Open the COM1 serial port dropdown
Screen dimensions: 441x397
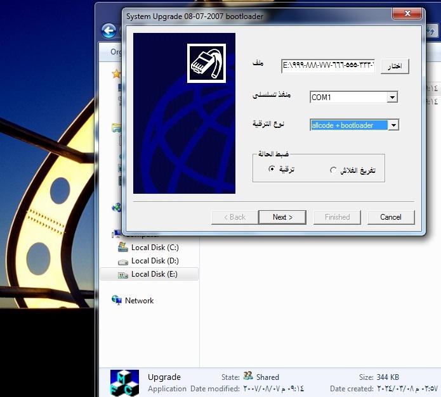[392, 98]
